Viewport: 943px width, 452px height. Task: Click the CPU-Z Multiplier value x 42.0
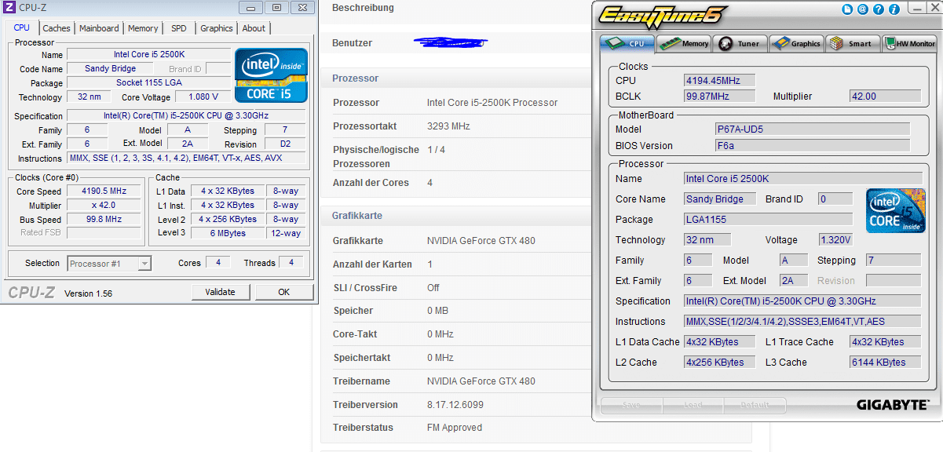tap(104, 206)
